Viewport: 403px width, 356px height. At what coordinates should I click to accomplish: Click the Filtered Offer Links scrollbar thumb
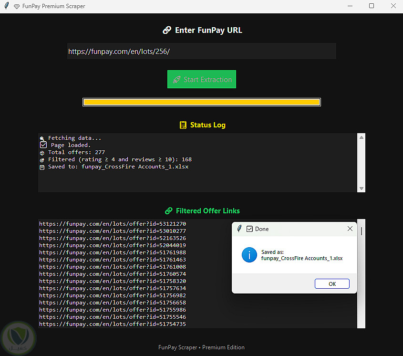point(362,231)
